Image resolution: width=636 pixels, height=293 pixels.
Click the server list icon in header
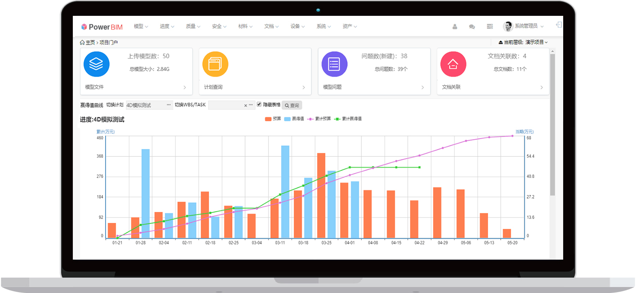point(490,27)
